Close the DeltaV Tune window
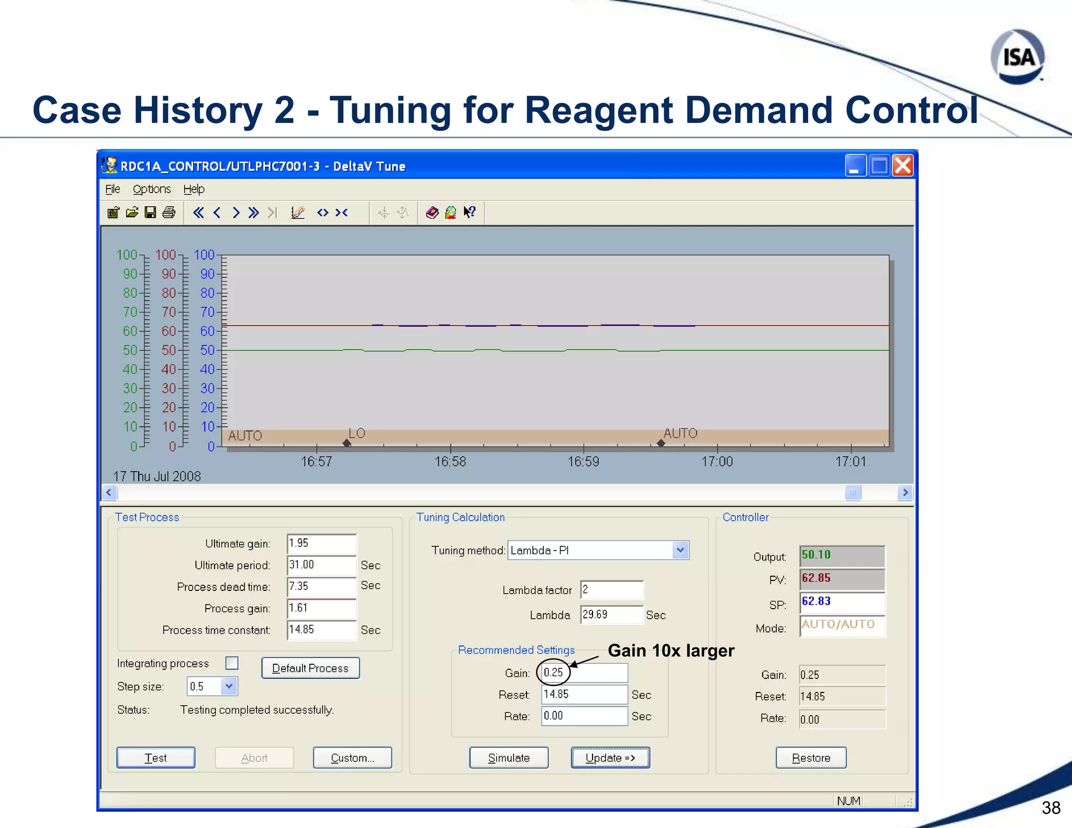 (903, 165)
